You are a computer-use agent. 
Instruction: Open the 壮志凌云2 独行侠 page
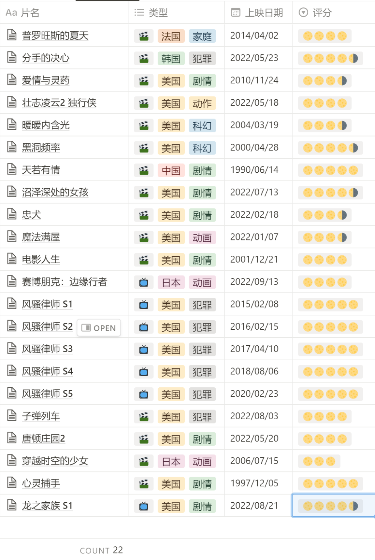tap(59, 103)
